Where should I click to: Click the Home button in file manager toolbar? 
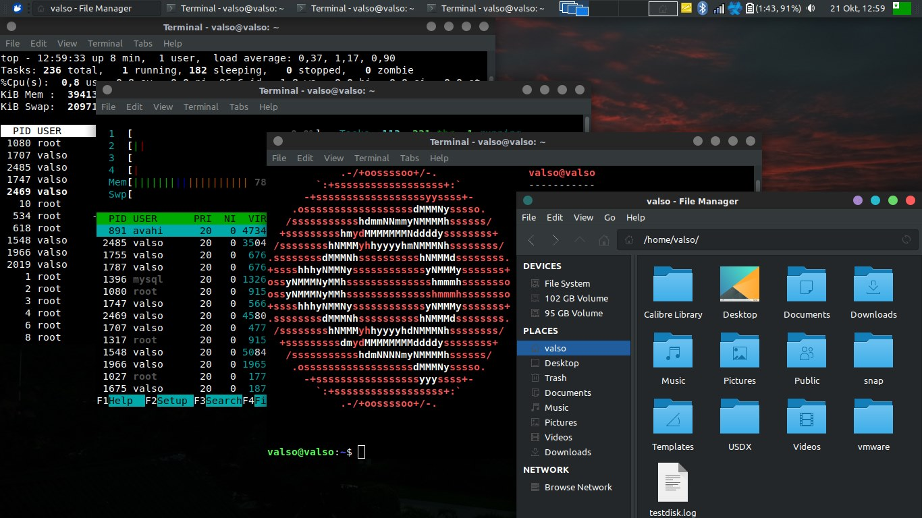coord(604,240)
